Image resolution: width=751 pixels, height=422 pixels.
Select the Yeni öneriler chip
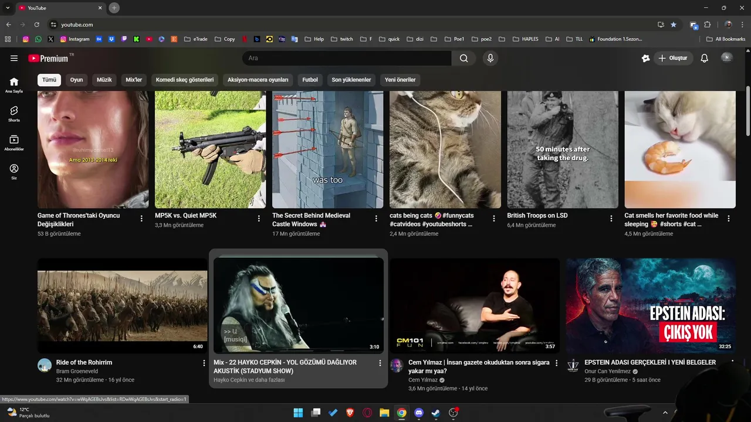pos(400,80)
